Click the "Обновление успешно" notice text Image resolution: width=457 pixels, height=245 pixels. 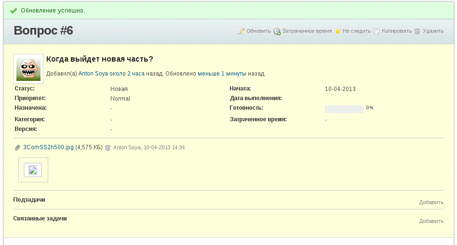tap(53, 11)
